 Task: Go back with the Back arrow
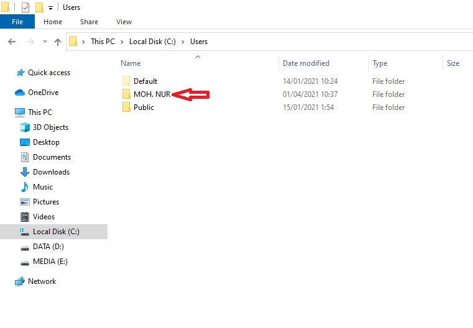[x=12, y=42]
